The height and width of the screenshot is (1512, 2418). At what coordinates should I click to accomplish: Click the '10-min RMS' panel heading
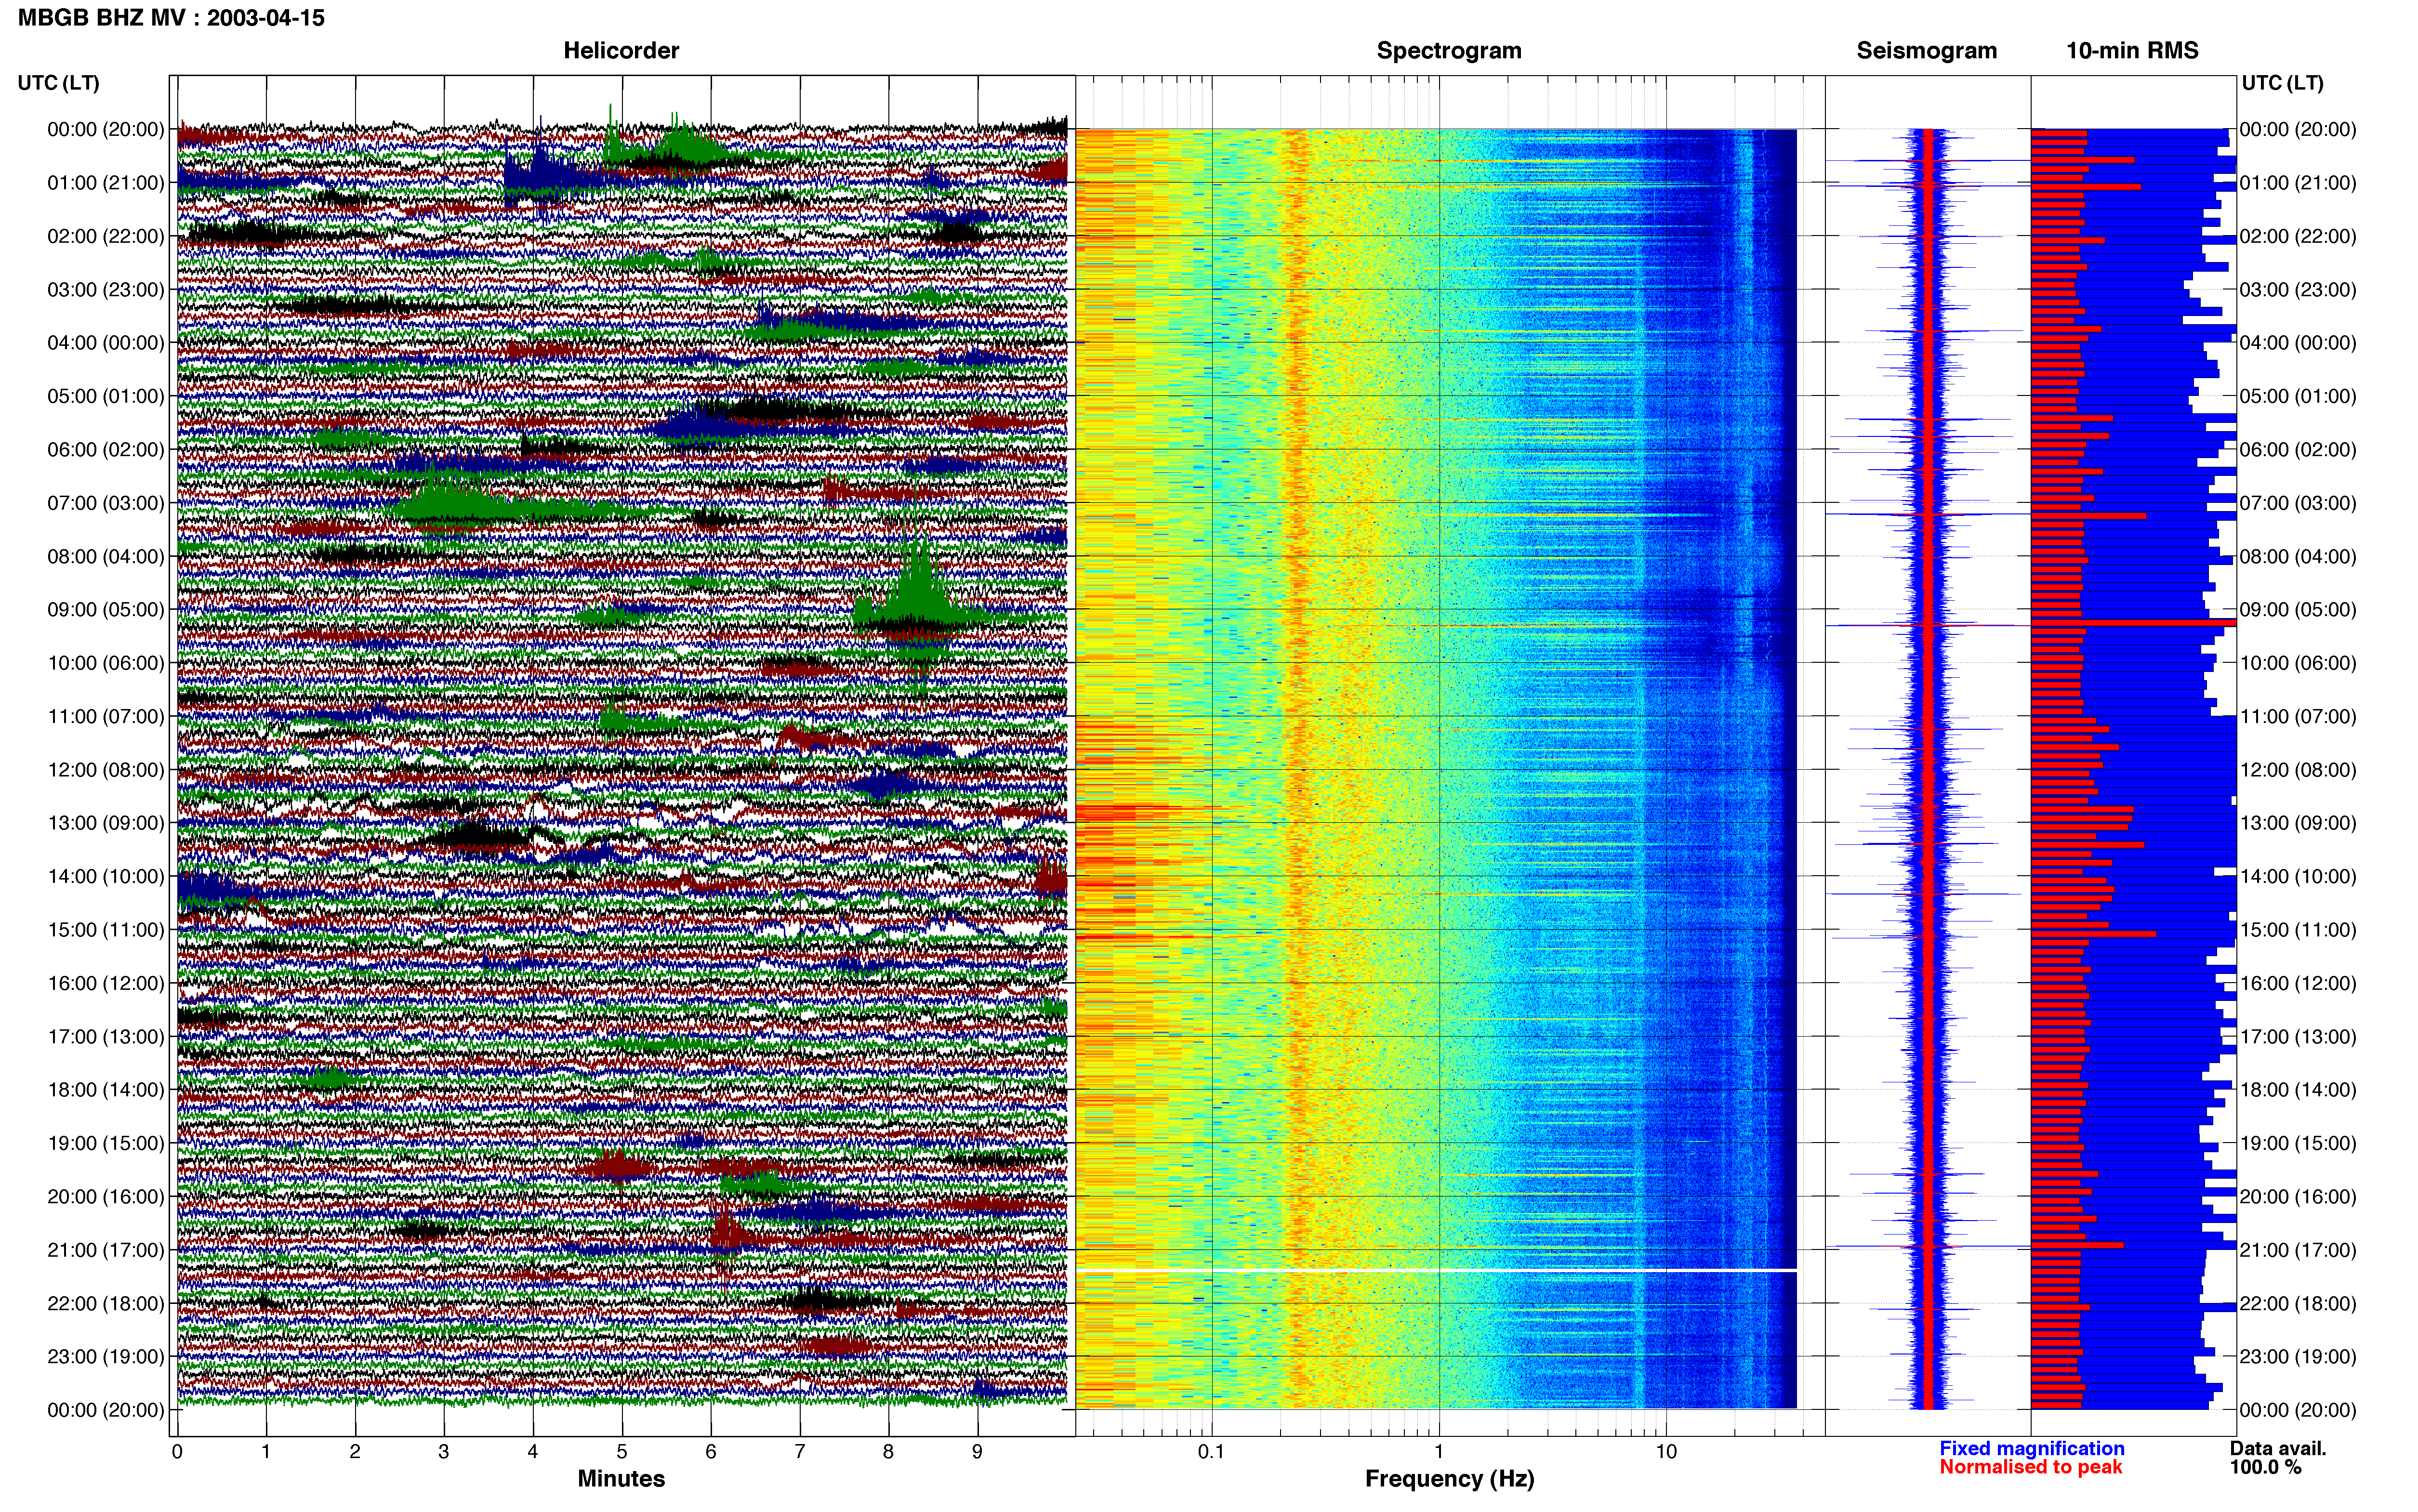click(2132, 51)
